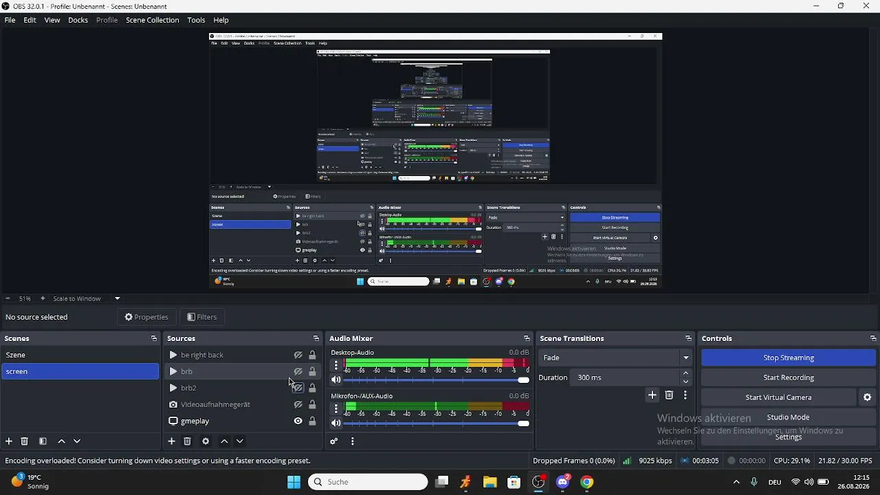Hide the 'gmeplay' source
Image resolution: width=880 pixels, height=495 pixels.
click(298, 421)
